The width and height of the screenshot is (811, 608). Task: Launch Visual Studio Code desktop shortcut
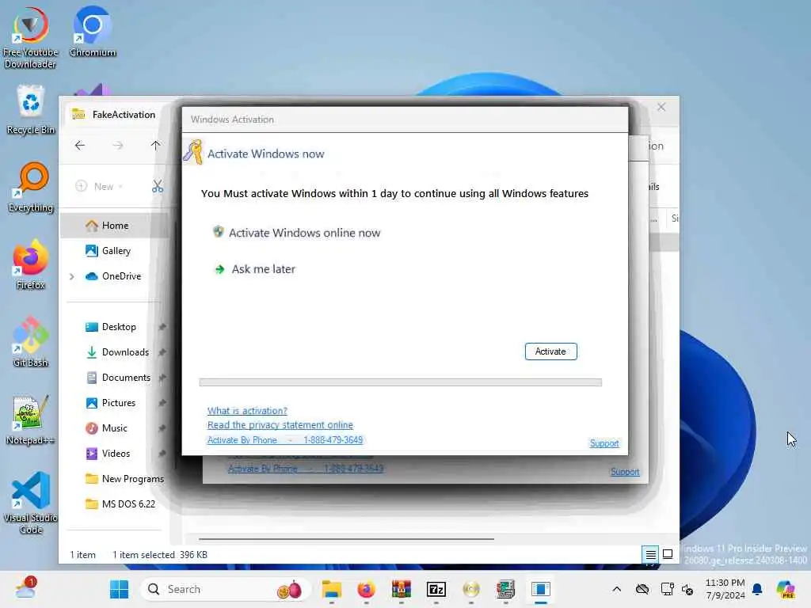(31, 503)
